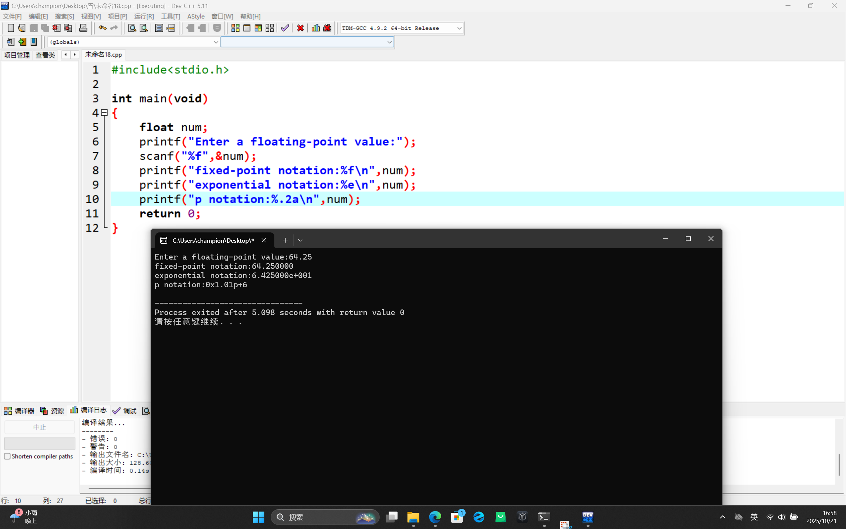Click the red X stop execution icon
The image size is (846, 529).
pos(300,28)
